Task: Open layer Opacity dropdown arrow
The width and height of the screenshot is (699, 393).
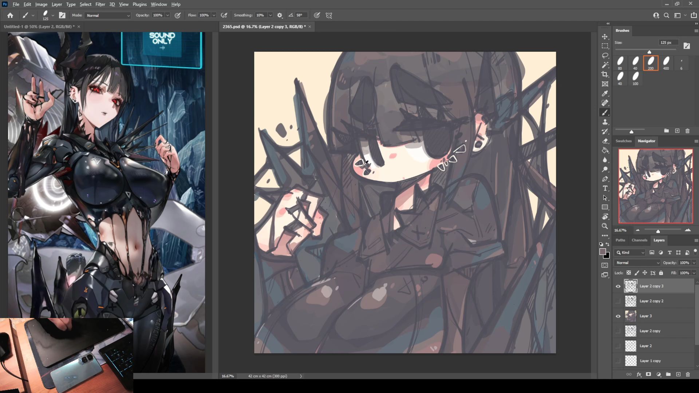Action: tap(694, 263)
